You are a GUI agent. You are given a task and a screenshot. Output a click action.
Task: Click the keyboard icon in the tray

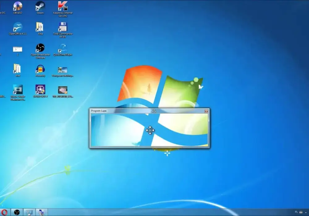(301, 212)
